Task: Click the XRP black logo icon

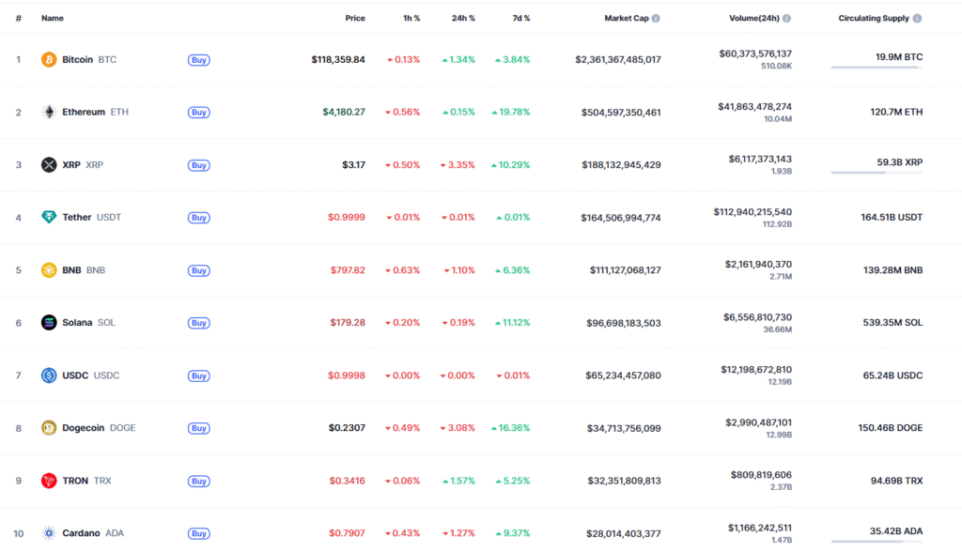Action: point(49,164)
